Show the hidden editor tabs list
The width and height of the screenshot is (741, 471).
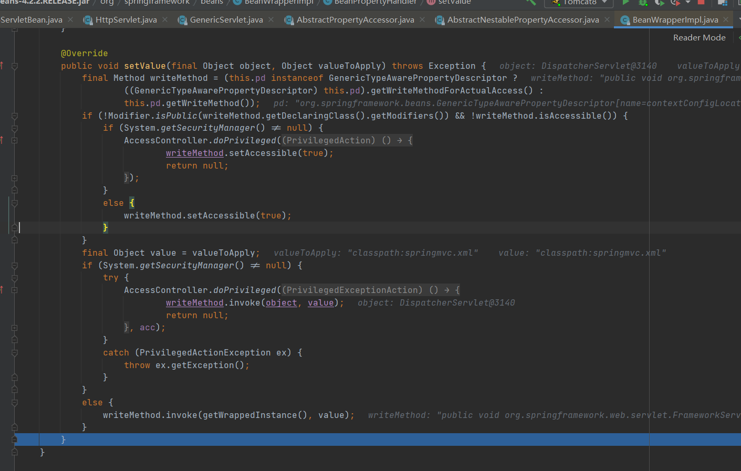[739, 19]
